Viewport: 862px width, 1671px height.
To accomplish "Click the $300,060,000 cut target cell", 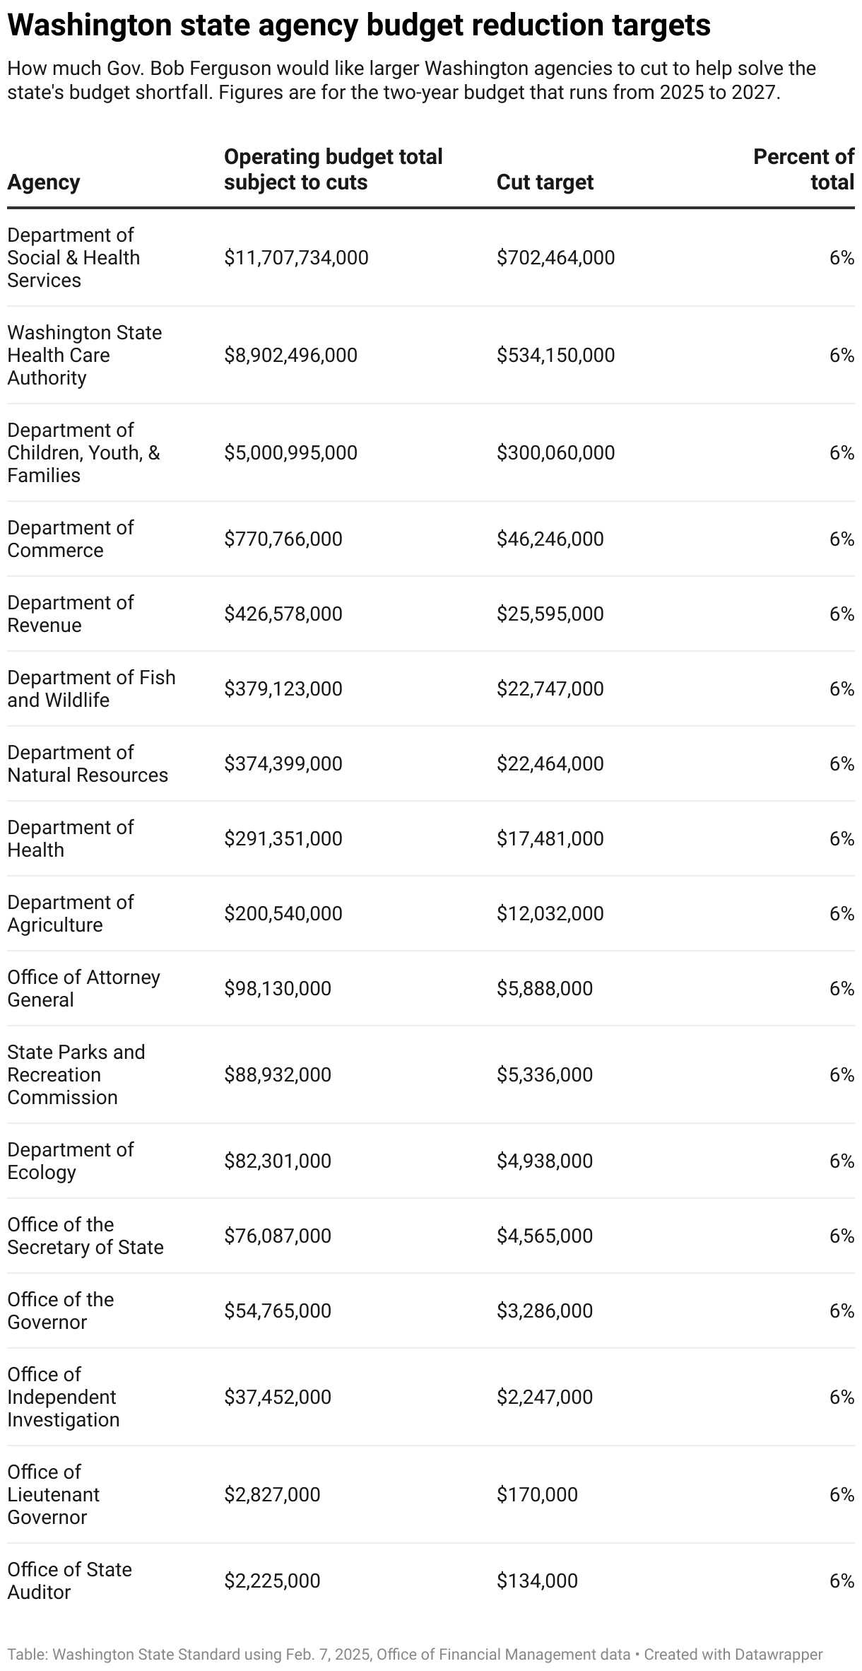I will pyautogui.click(x=555, y=452).
